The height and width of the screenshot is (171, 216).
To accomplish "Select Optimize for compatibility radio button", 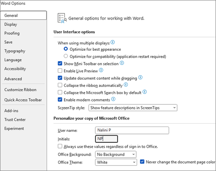I will click(66, 56).
